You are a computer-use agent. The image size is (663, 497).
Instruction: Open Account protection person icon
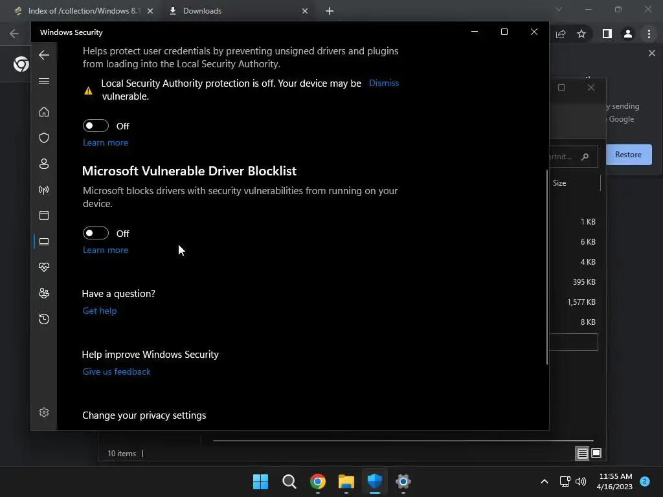coord(44,164)
